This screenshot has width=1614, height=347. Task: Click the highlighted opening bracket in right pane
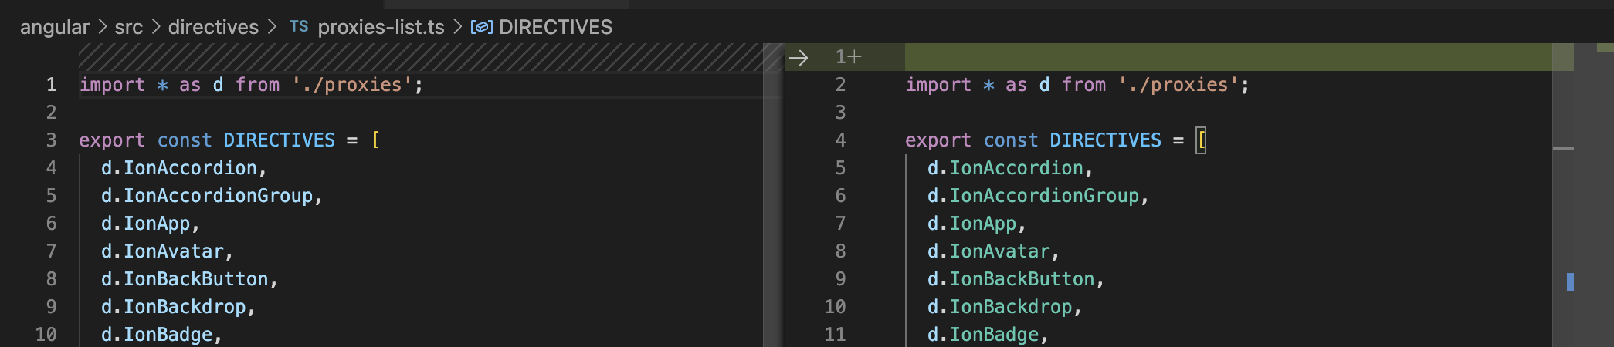[1201, 140]
